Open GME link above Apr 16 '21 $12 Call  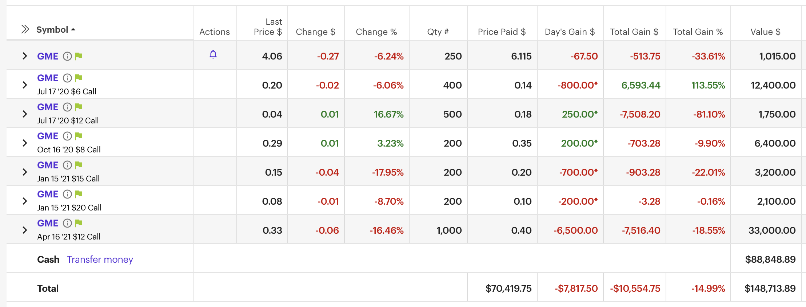click(x=48, y=223)
